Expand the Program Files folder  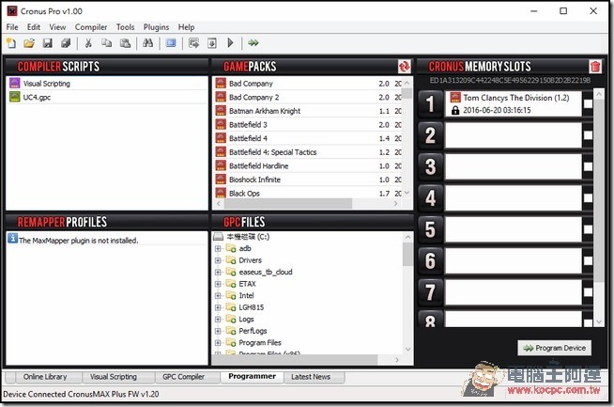218,343
